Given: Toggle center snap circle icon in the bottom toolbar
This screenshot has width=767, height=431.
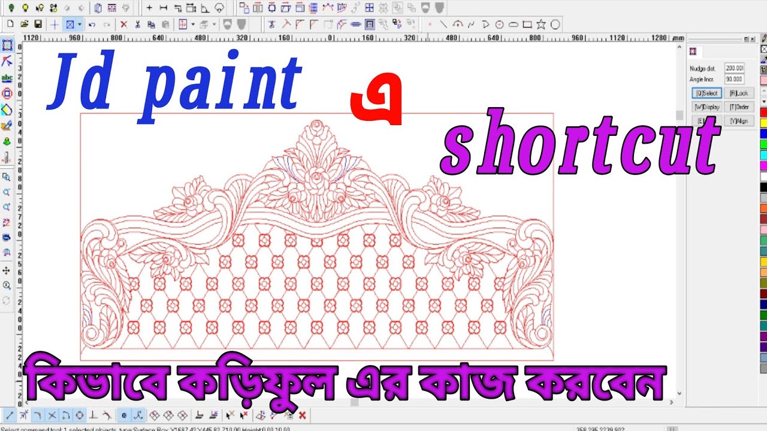Looking at the screenshot, I should click(80, 415).
